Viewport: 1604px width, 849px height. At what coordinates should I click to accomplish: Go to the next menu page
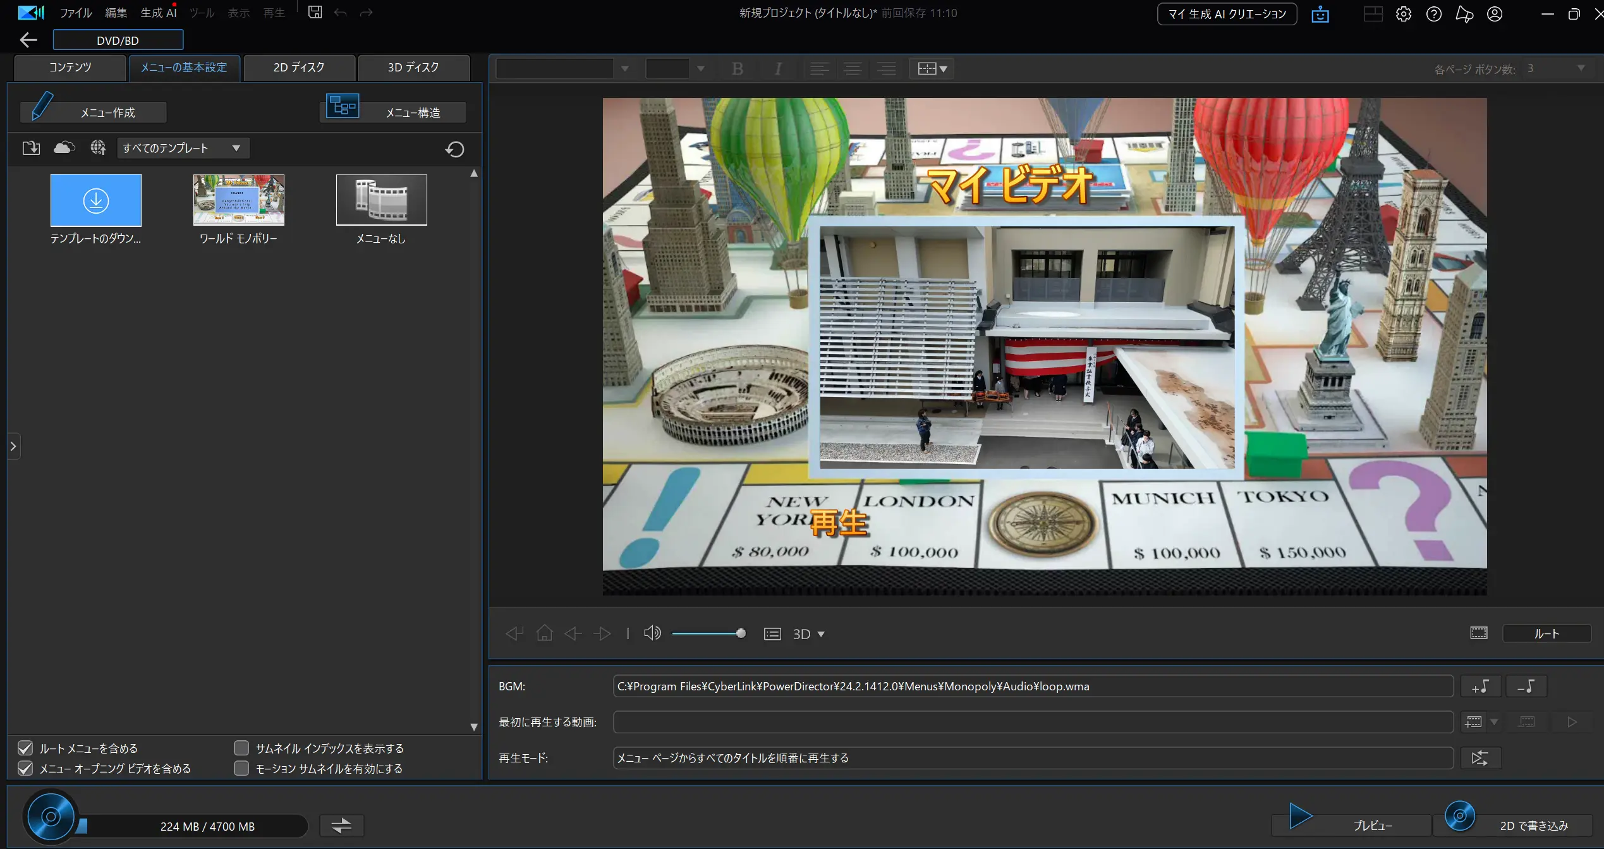pyautogui.click(x=602, y=633)
